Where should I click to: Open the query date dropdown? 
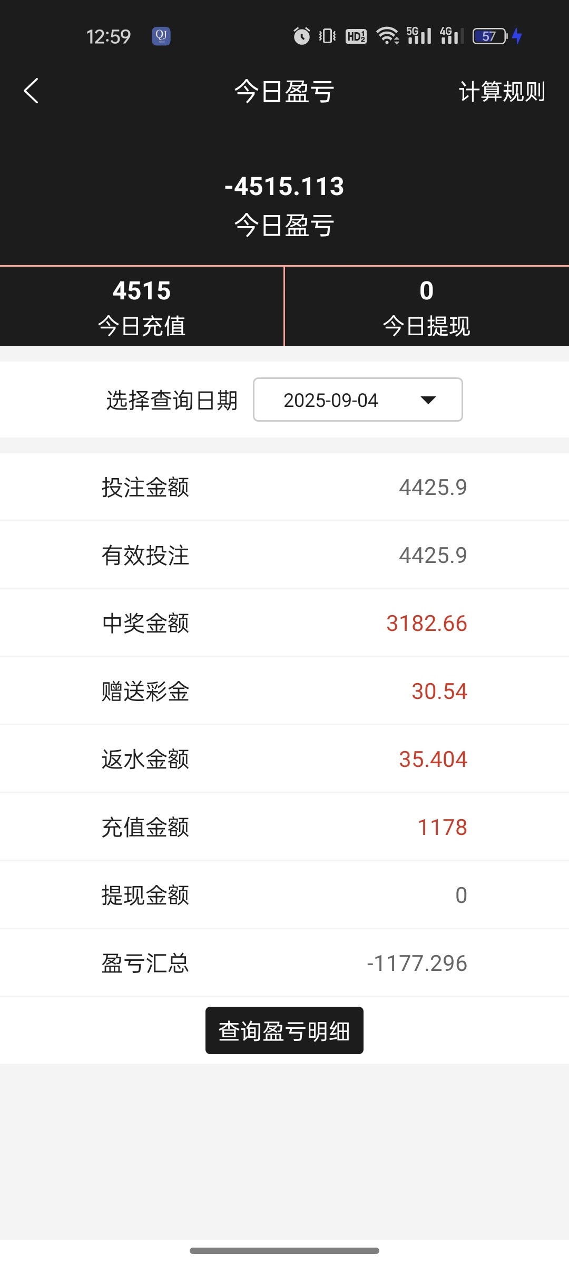[x=357, y=400]
